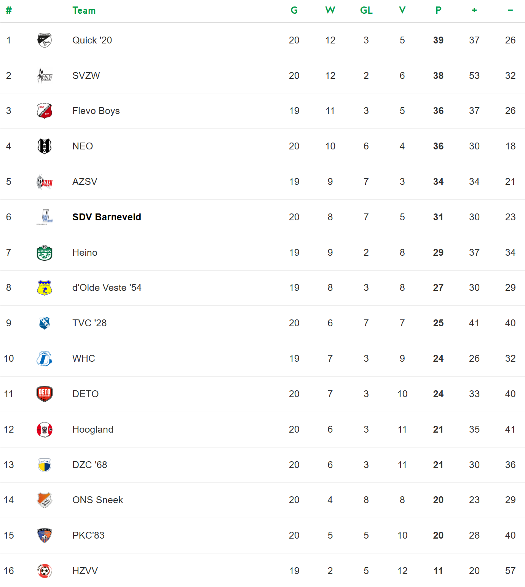This screenshot has height=587, width=525.
Task: Select the ONS Sneek orange crest
Action: click(x=45, y=500)
